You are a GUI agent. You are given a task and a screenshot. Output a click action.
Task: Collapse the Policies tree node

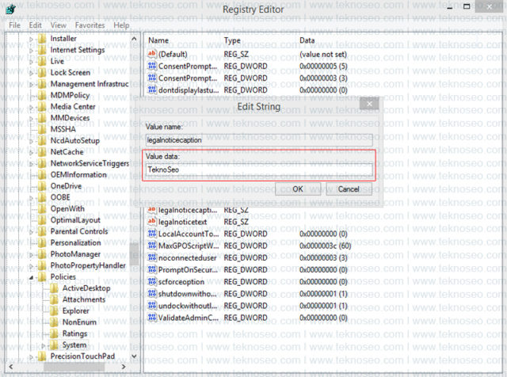(x=32, y=277)
